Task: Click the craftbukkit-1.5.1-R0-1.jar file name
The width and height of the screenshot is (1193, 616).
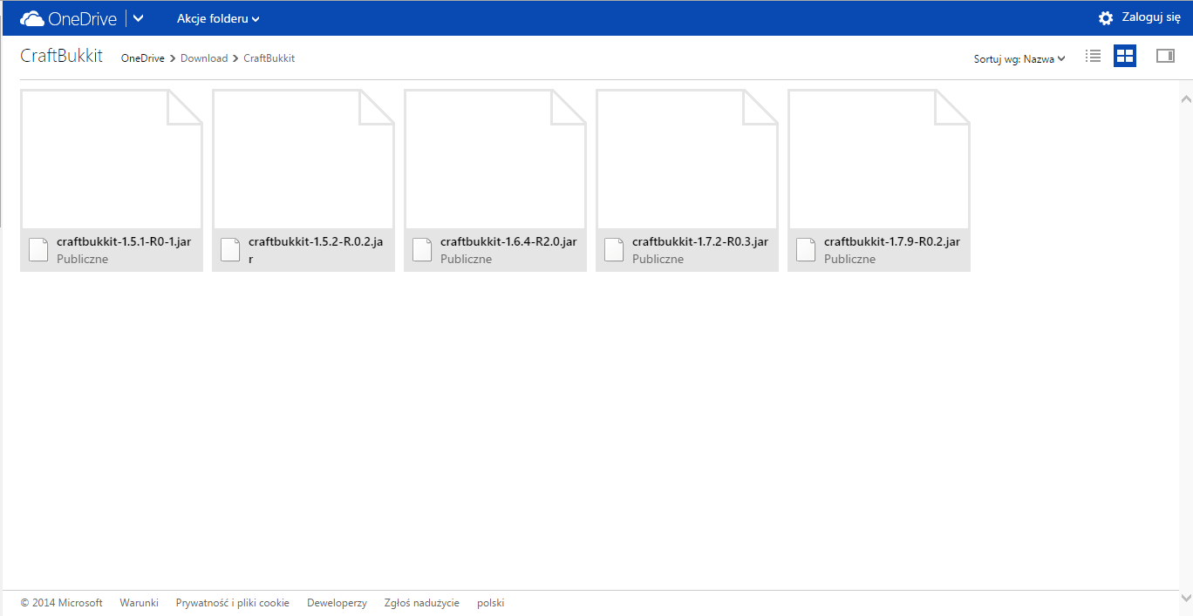Action: point(124,241)
